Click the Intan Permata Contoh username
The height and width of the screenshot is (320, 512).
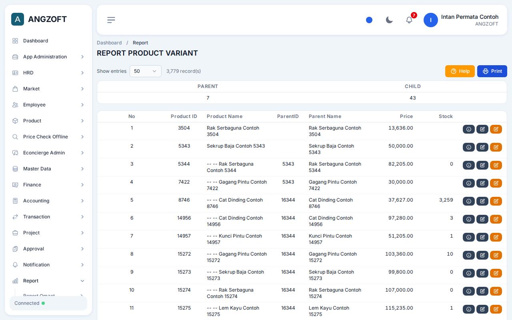pyautogui.click(x=470, y=17)
